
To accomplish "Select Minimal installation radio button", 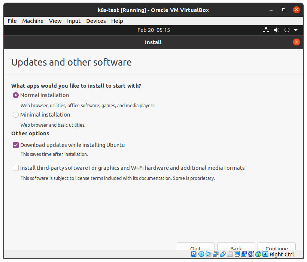I will (16, 115).
